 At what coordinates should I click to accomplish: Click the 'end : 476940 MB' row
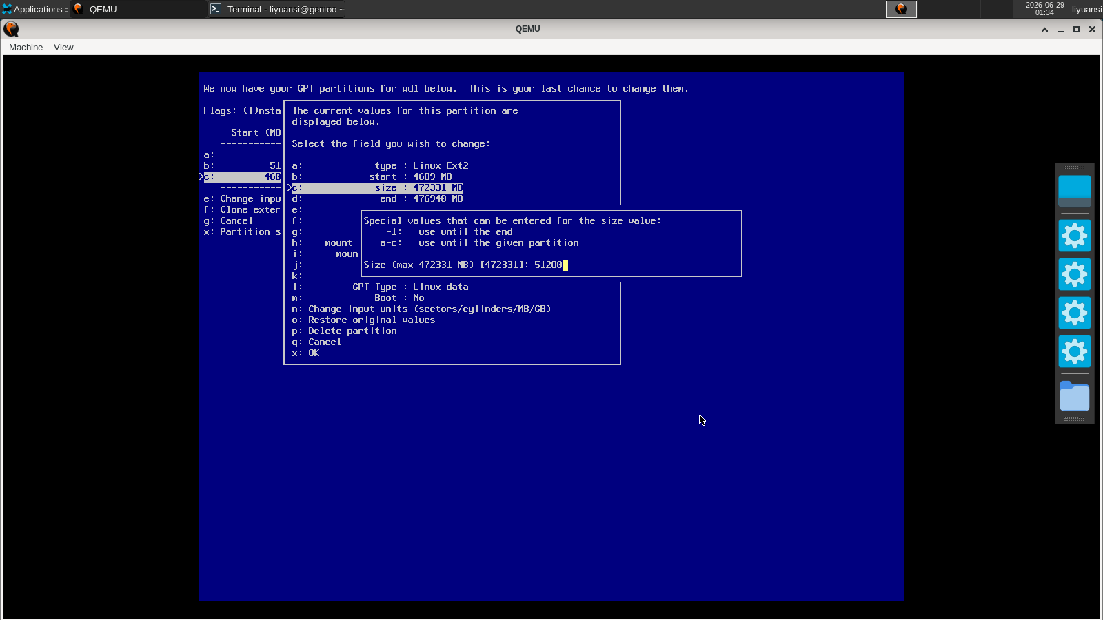[x=377, y=198]
